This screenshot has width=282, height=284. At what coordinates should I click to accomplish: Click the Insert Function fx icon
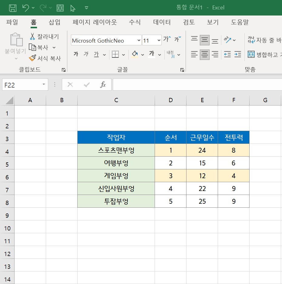pos(103,85)
